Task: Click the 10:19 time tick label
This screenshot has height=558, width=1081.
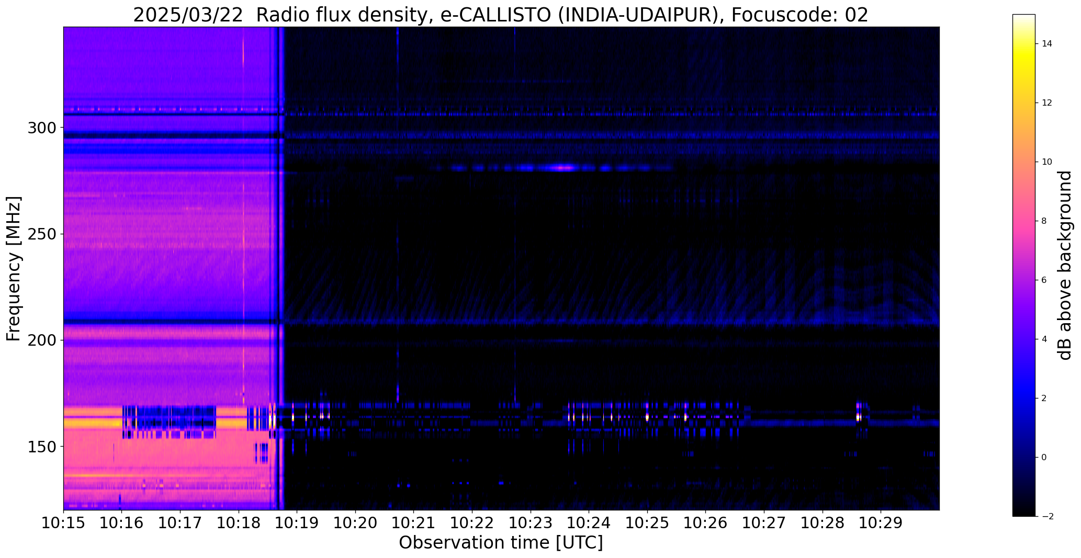Action: click(x=297, y=522)
